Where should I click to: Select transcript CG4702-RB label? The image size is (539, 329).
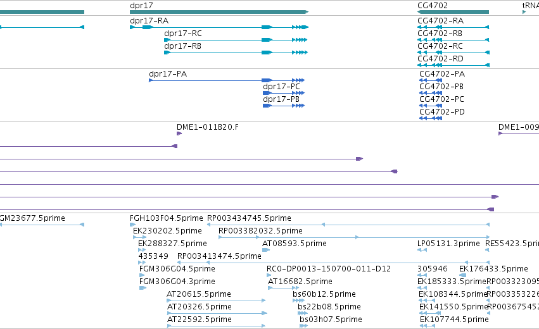pos(440,34)
